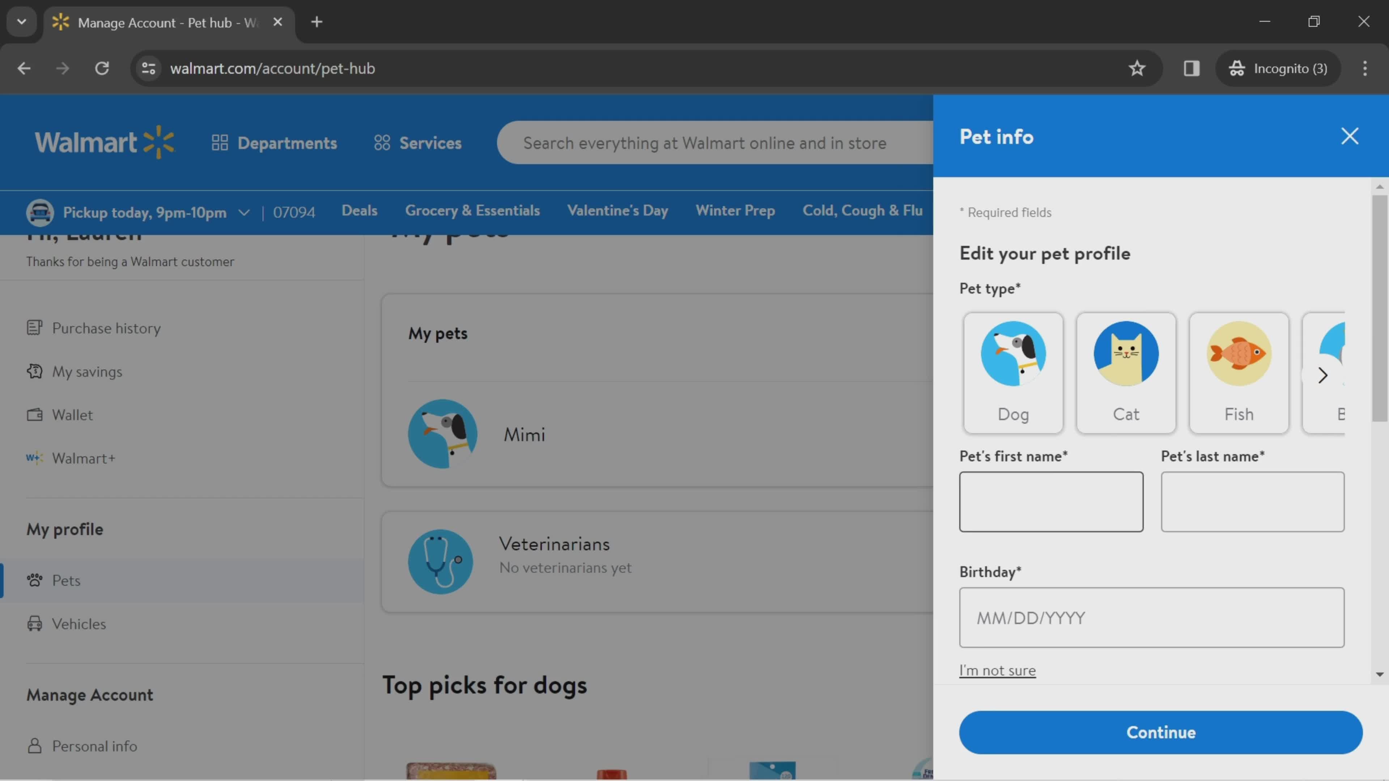Click the Services icon
The image size is (1389, 781).
(x=382, y=143)
